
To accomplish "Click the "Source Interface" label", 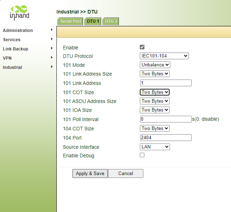I will (x=81, y=147).
